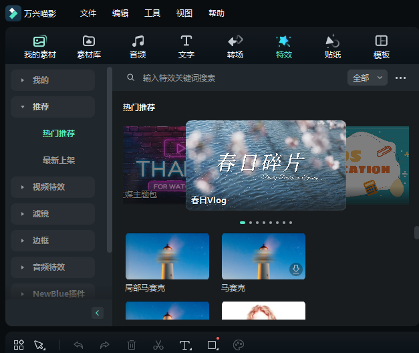Open the 转场 transitions section
This screenshot has width=419, height=353.
click(235, 47)
